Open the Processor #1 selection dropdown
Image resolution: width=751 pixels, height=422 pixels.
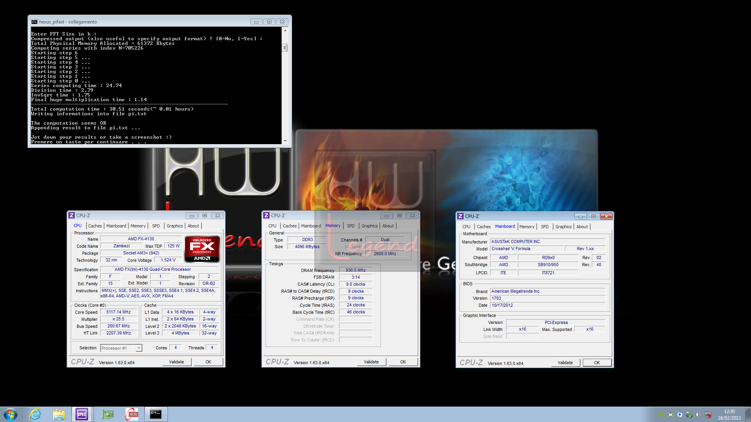(x=121, y=348)
